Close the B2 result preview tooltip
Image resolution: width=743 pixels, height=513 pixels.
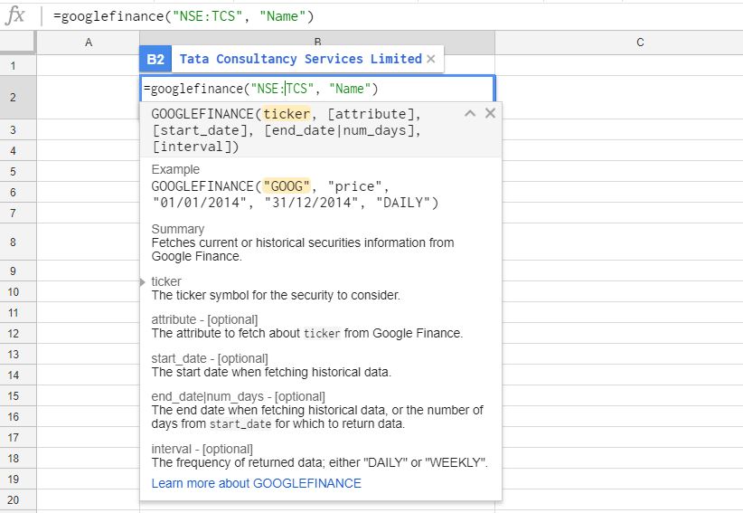pos(431,59)
